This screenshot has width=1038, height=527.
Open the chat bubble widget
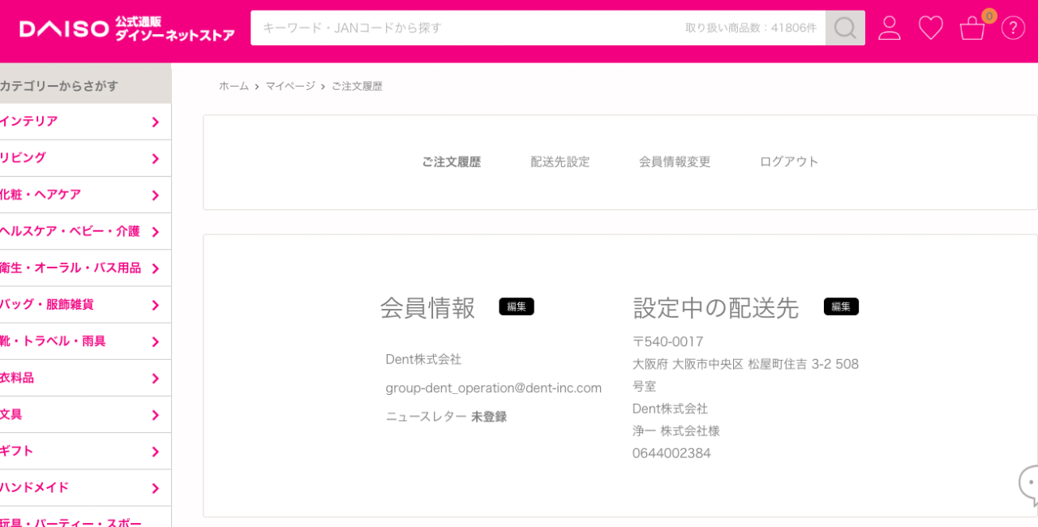click(1030, 485)
